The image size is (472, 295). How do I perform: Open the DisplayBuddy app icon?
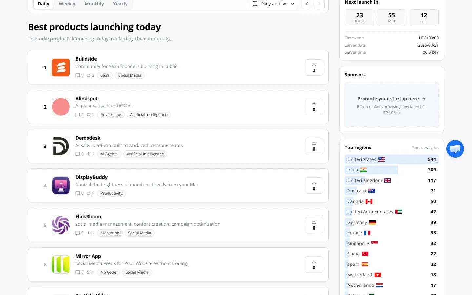61,186
